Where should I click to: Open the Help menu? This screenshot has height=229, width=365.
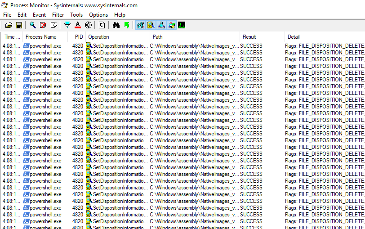[120, 15]
